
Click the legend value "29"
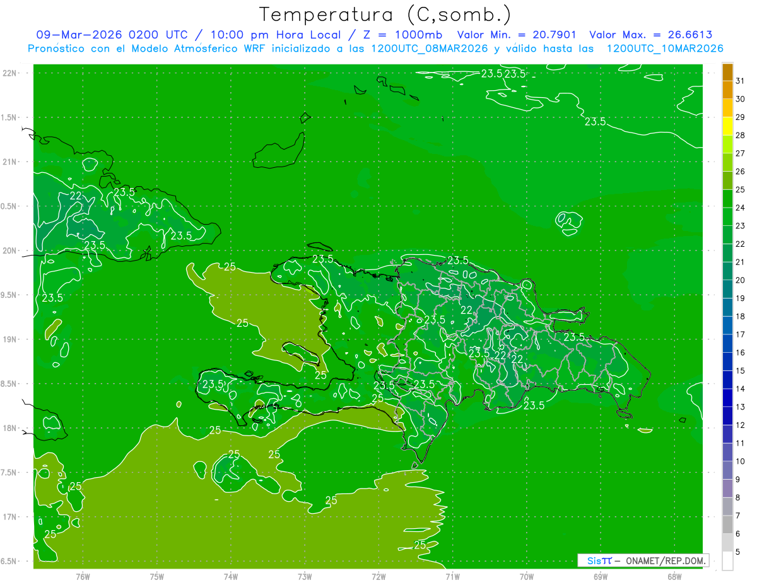[x=741, y=117]
